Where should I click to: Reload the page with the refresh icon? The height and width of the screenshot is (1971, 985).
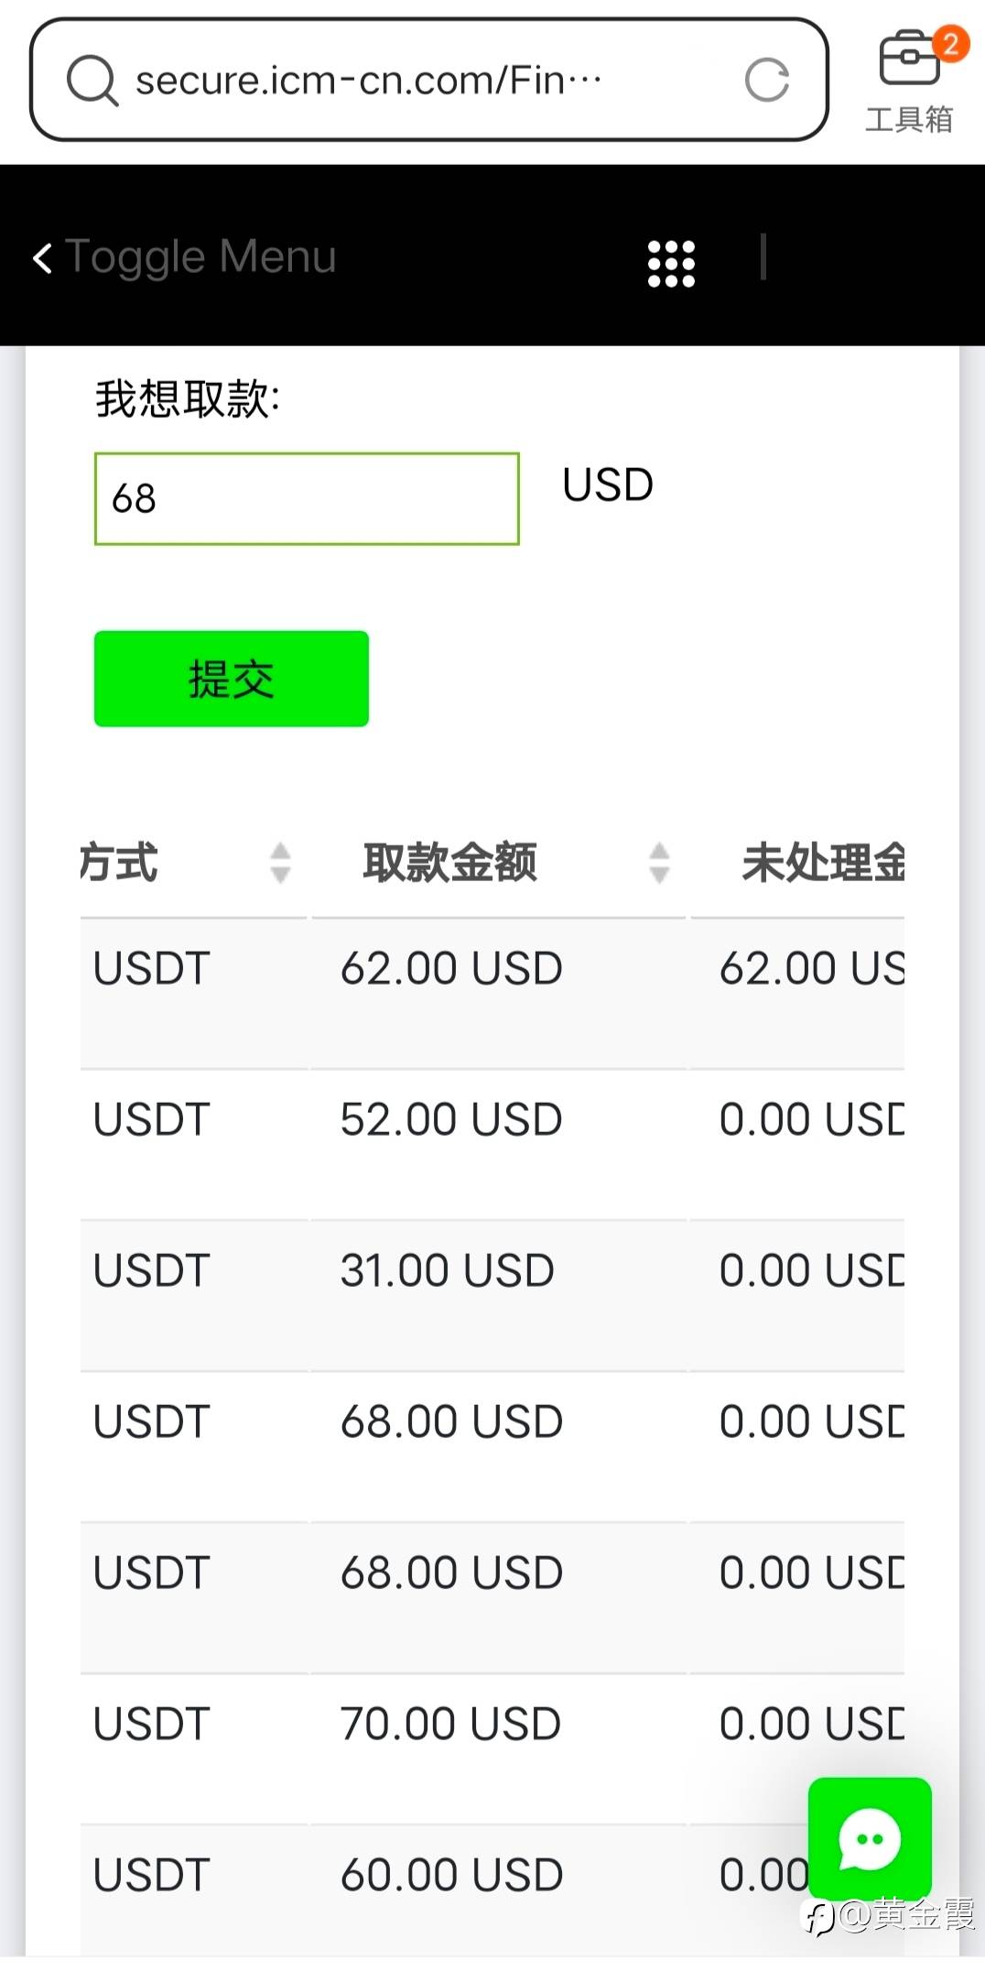[766, 81]
